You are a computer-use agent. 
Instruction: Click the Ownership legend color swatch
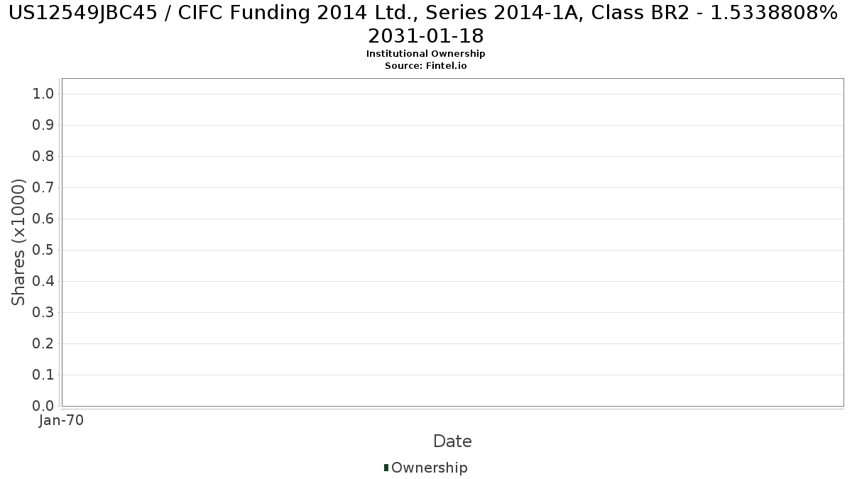[386, 468]
